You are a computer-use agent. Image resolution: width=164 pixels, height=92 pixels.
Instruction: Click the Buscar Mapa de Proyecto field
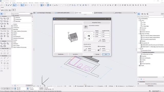(x=150, y=17)
